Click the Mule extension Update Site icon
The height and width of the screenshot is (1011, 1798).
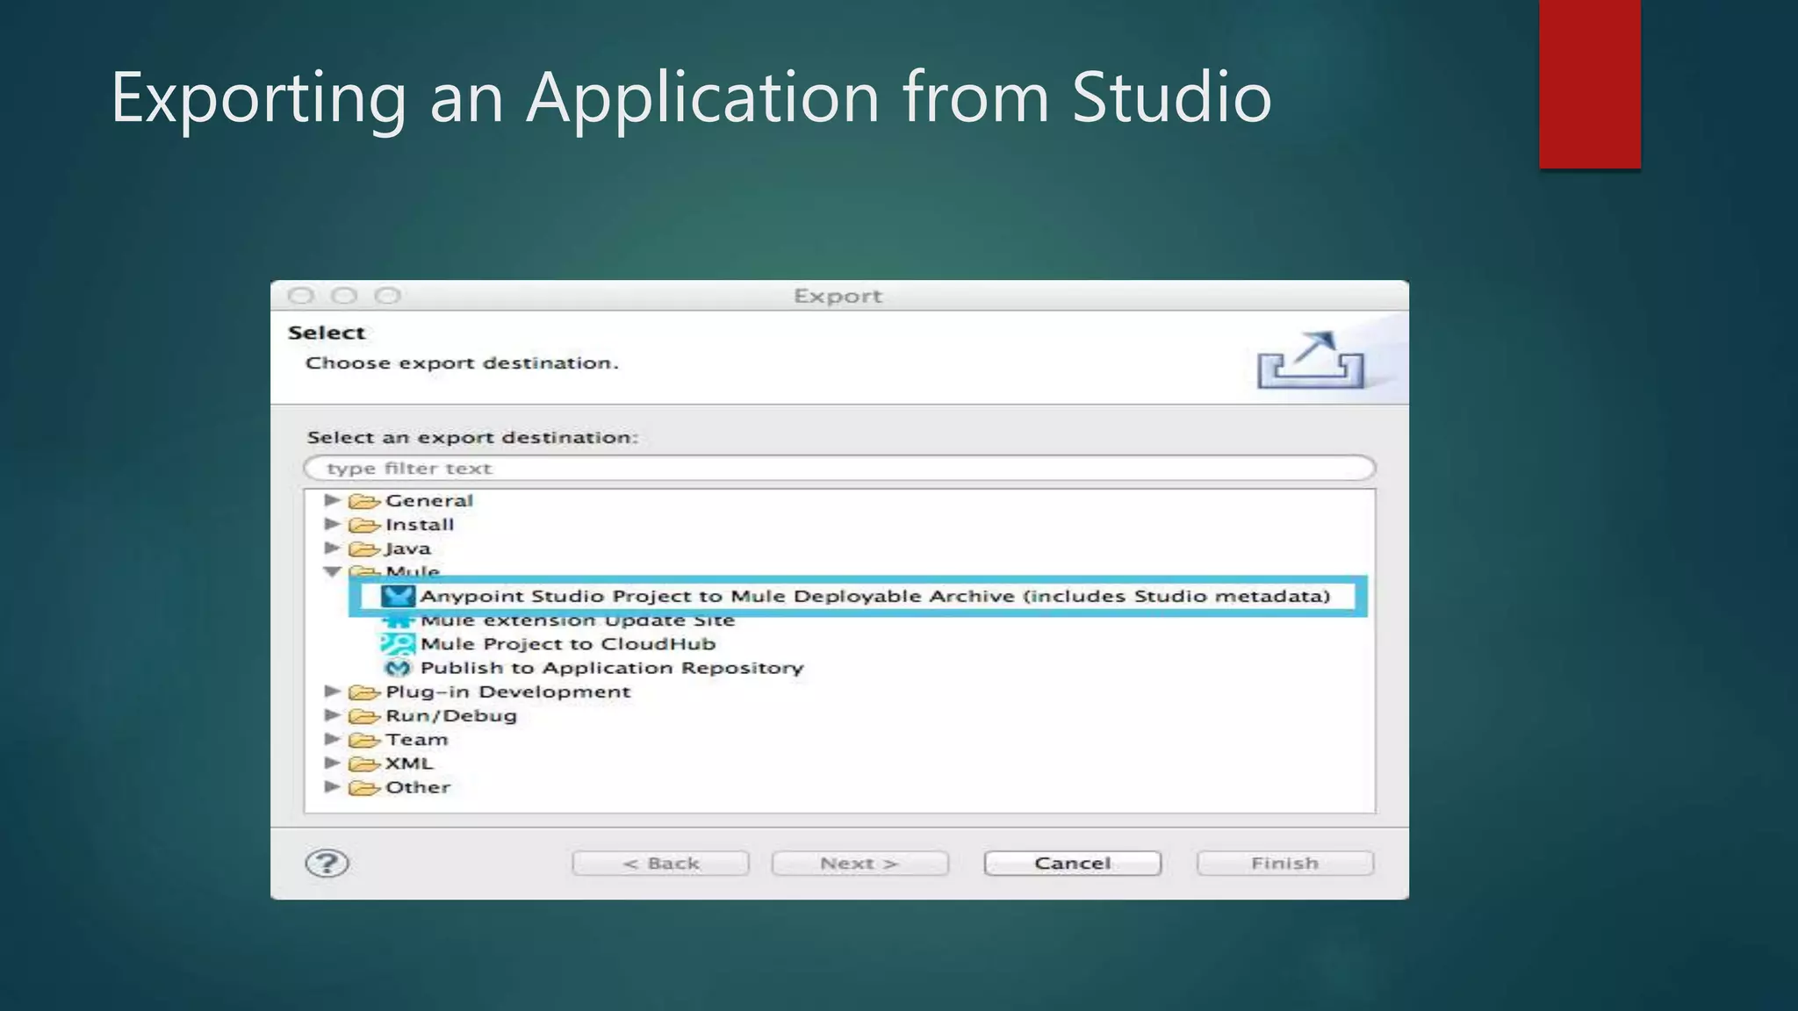[398, 620]
